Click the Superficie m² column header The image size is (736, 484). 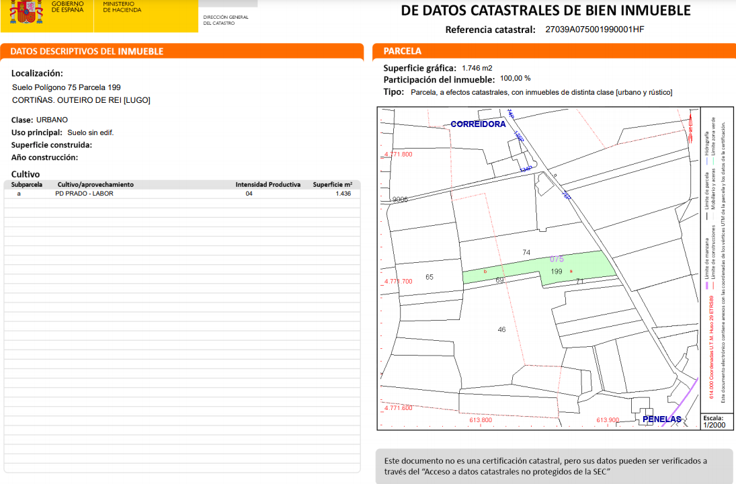[332, 184]
